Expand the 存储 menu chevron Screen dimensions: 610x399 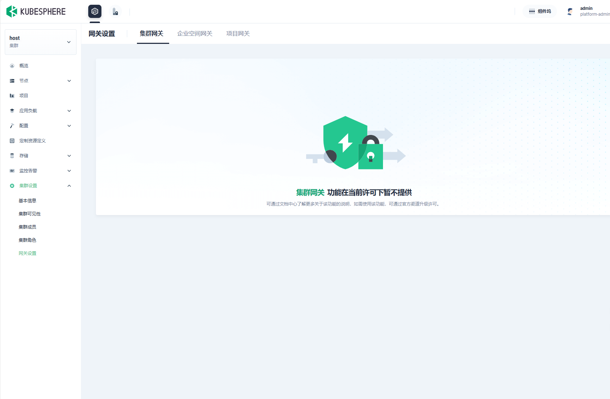[69, 156]
